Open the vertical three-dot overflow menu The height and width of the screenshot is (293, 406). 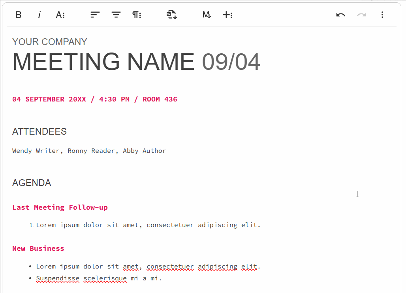coord(382,15)
